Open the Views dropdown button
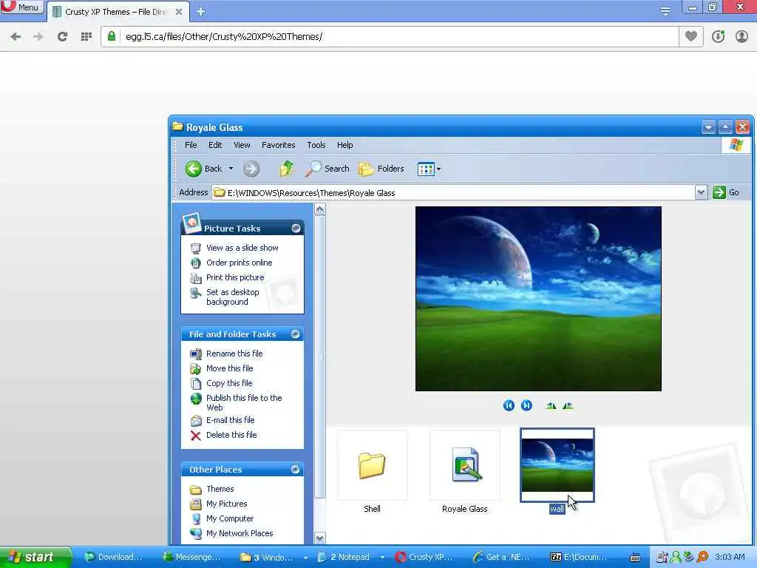This screenshot has width=757, height=568. coord(429,169)
